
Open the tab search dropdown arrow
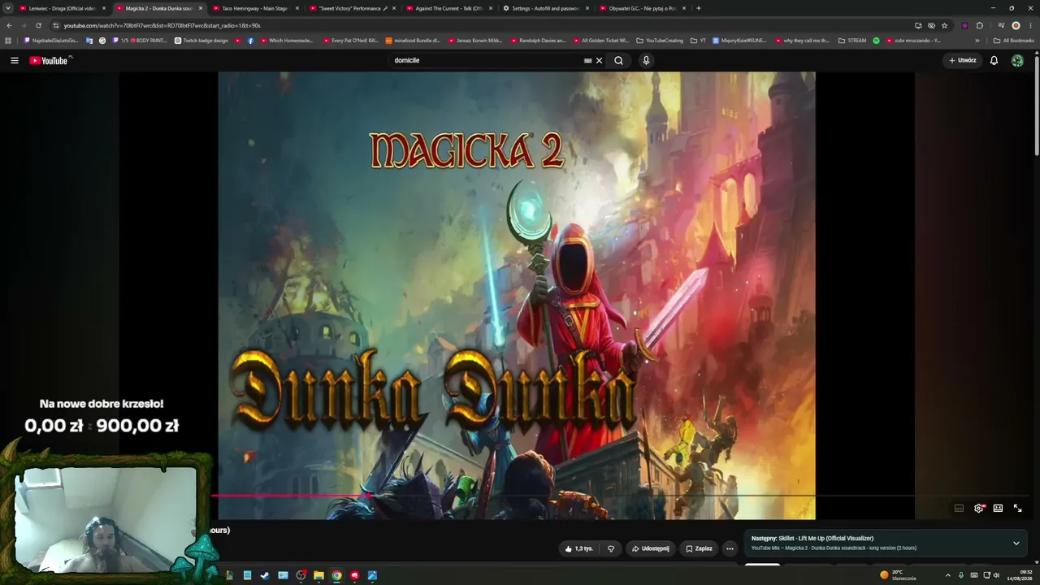tap(9, 8)
